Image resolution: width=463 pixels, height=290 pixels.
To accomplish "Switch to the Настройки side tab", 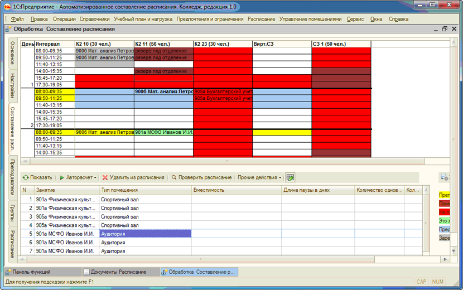I will (x=12, y=85).
